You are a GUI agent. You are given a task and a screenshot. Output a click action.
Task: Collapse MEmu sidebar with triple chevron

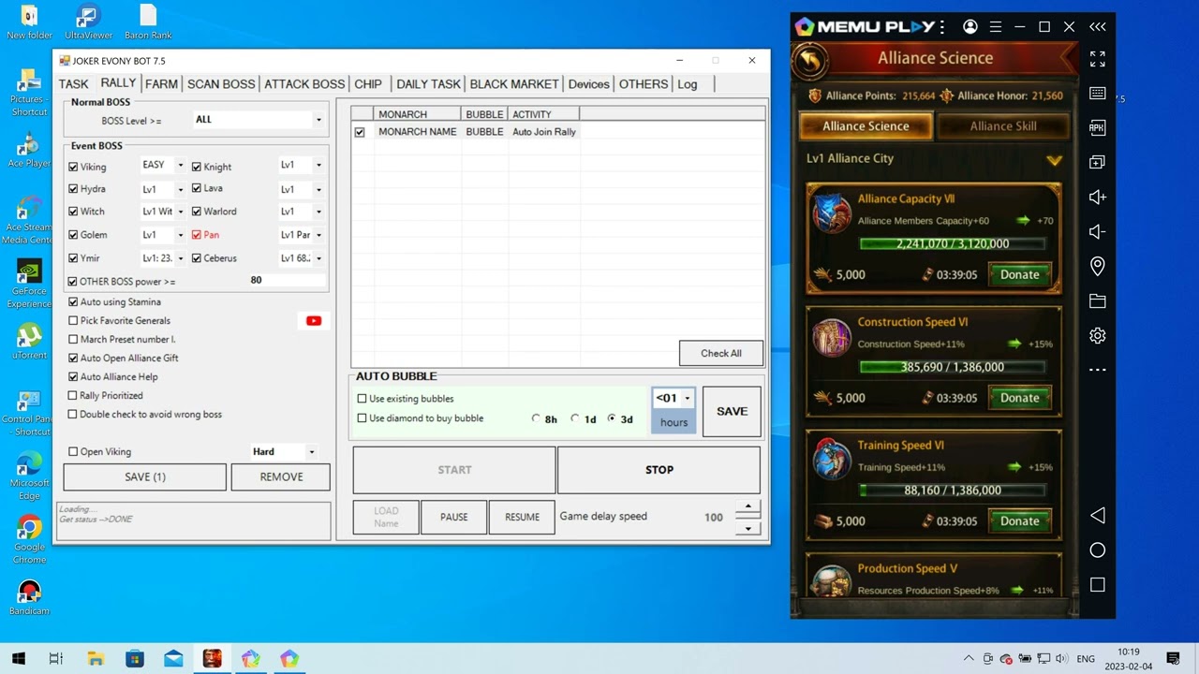coord(1097,27)
